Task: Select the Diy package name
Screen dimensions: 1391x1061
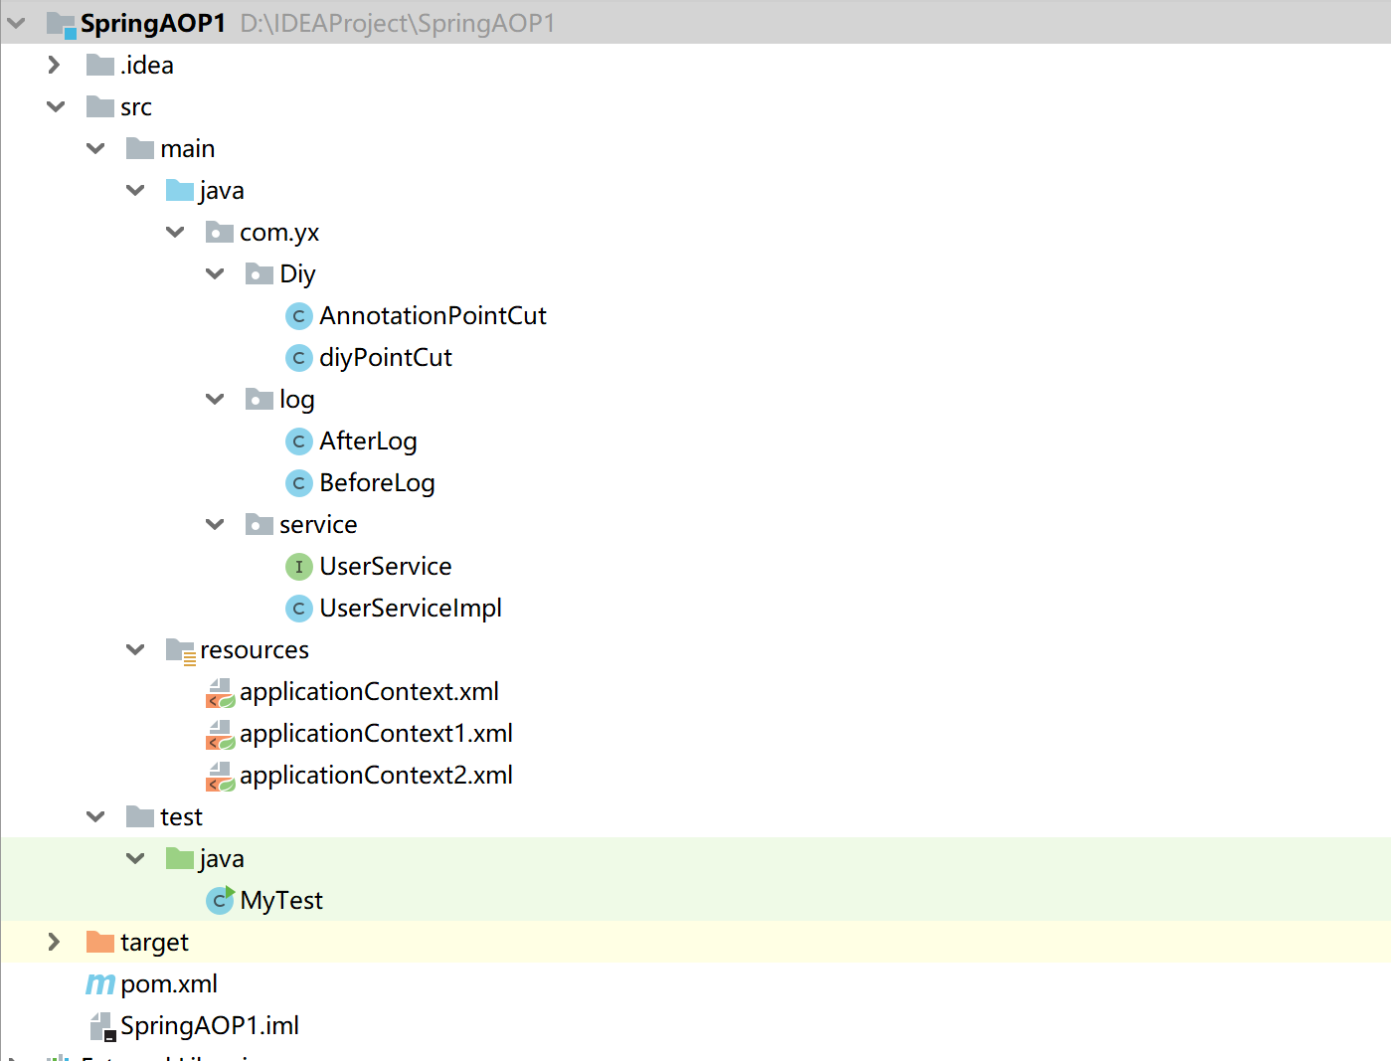Action: pos(297,274)
